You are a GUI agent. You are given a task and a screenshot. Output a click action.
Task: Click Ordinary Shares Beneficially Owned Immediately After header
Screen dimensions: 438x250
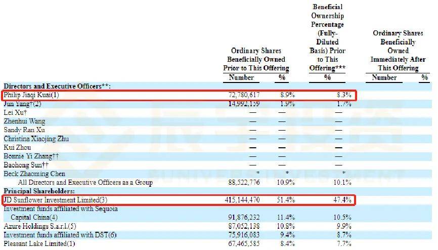(x=398, y=51)
